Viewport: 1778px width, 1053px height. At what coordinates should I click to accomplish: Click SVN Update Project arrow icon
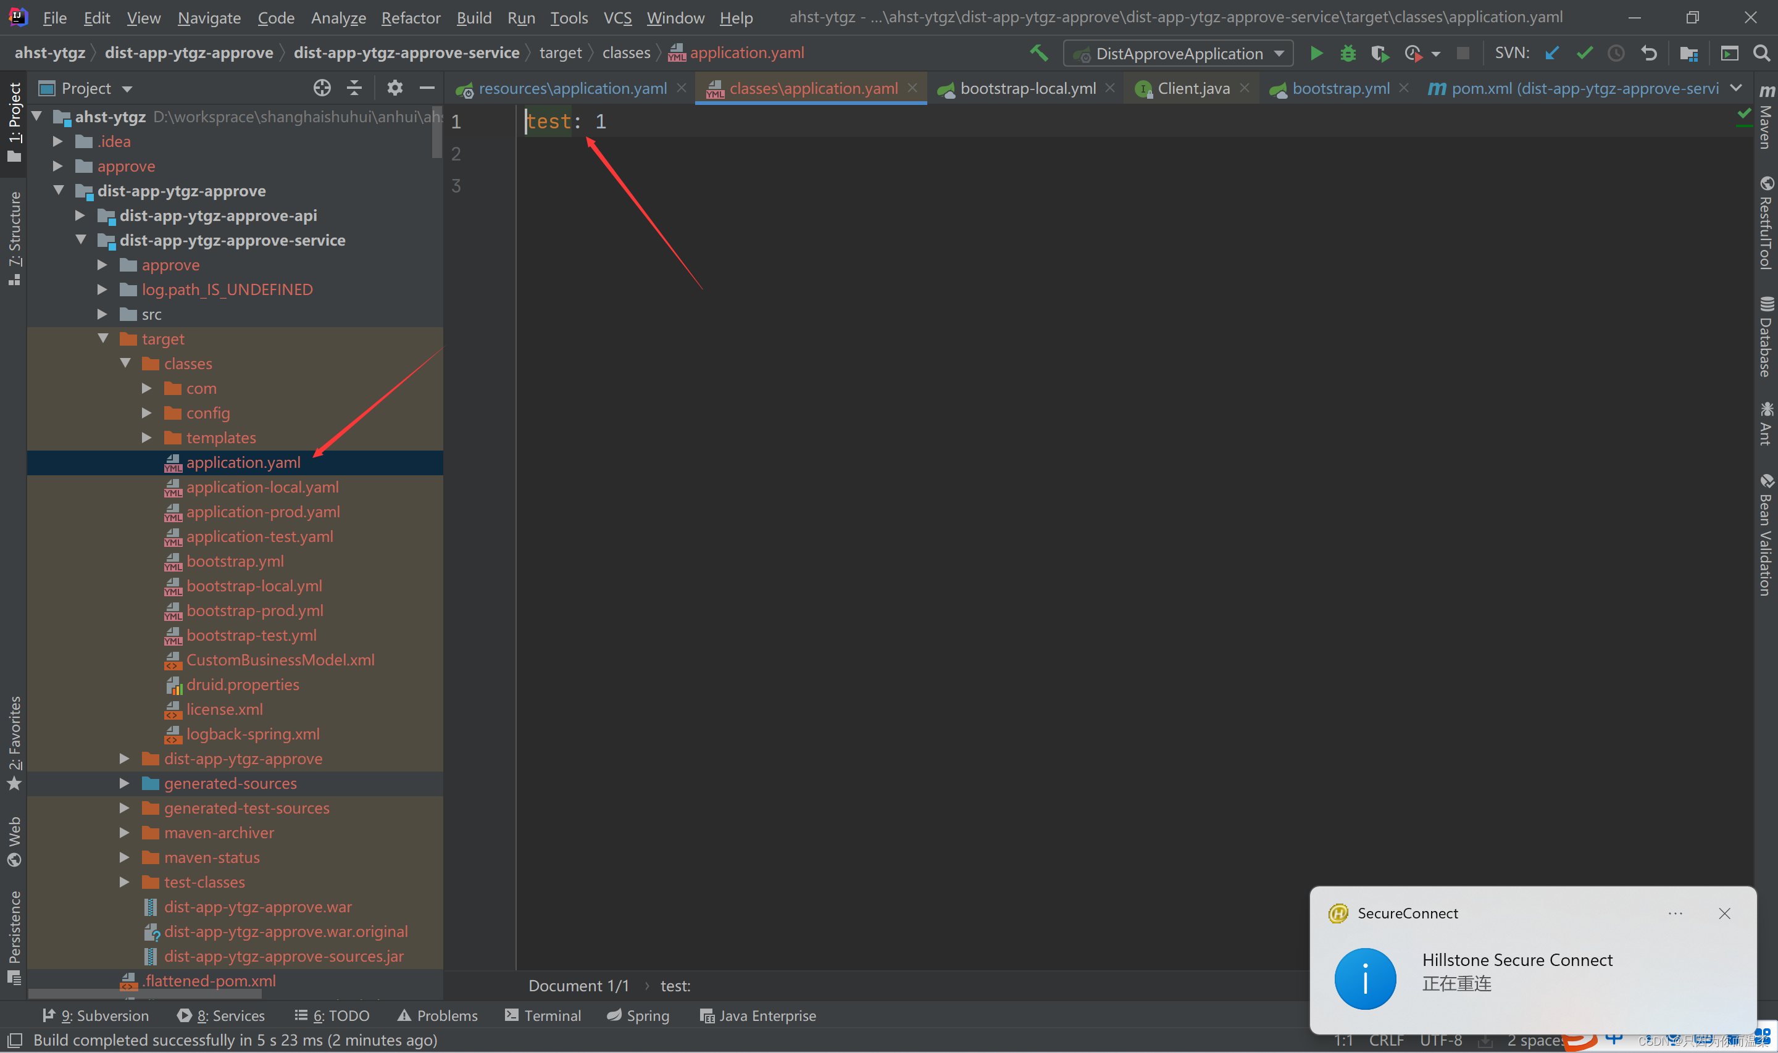pos(1551,53)
